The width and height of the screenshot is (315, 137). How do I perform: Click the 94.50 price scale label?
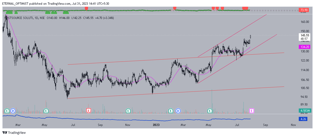click(304, 97)
